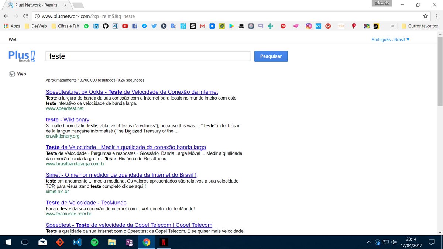This screenshot has width=443, height=249.
Task: Open the DesWeb bookmarks folder
Action: coord(35,26)
